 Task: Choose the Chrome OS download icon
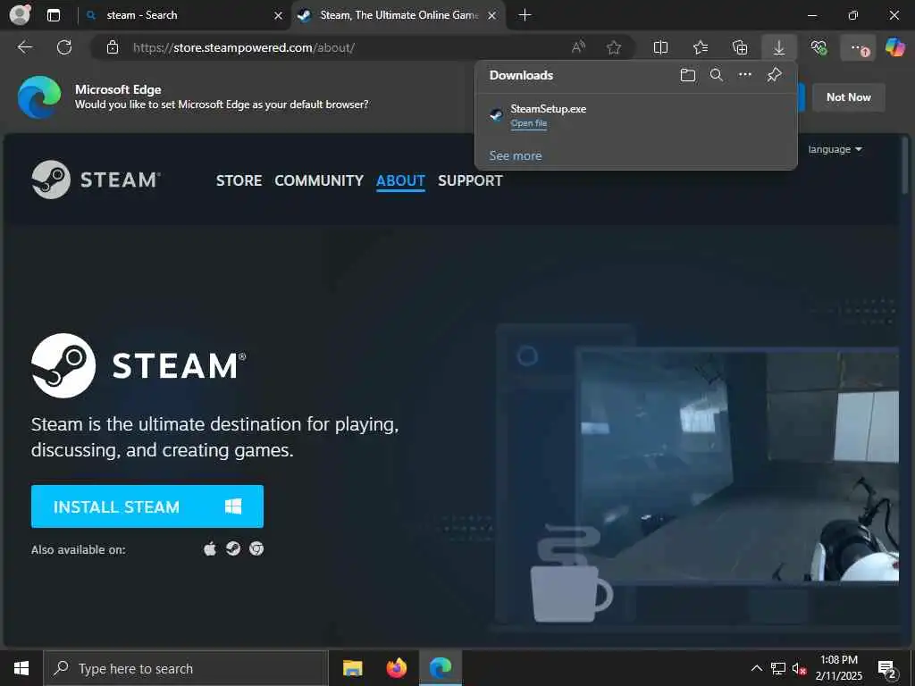[256, 548]
